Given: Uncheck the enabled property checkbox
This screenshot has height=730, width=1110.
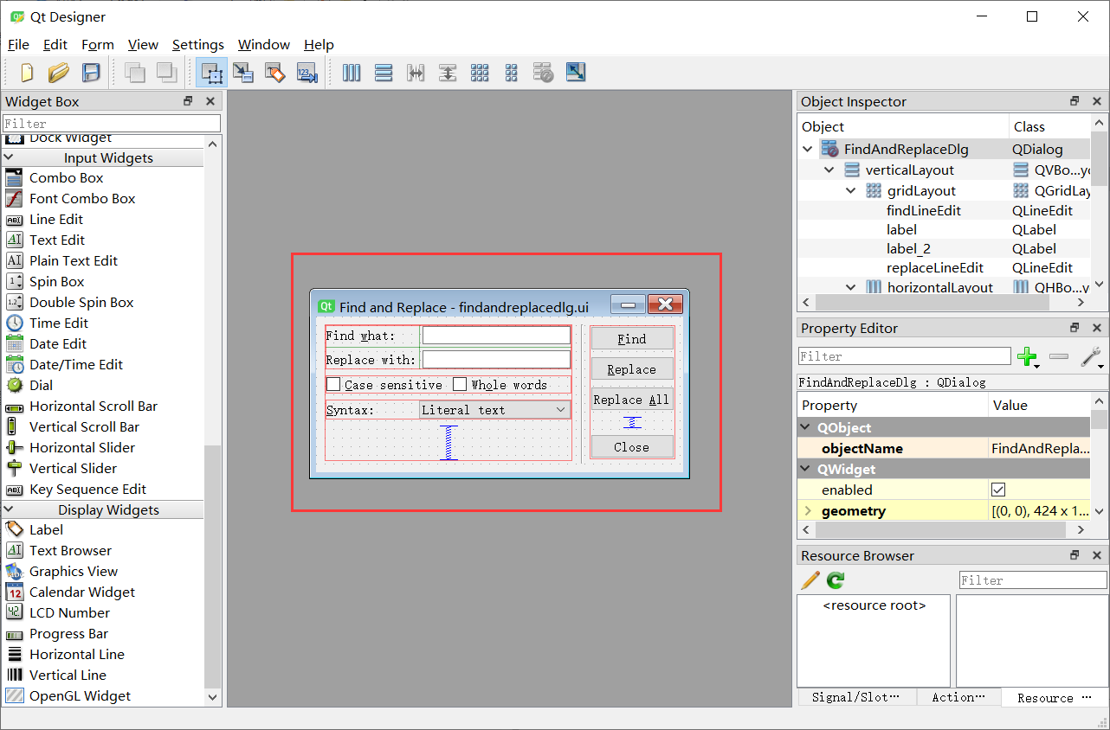Looking at the screenshot, I should tap(998, 490).
